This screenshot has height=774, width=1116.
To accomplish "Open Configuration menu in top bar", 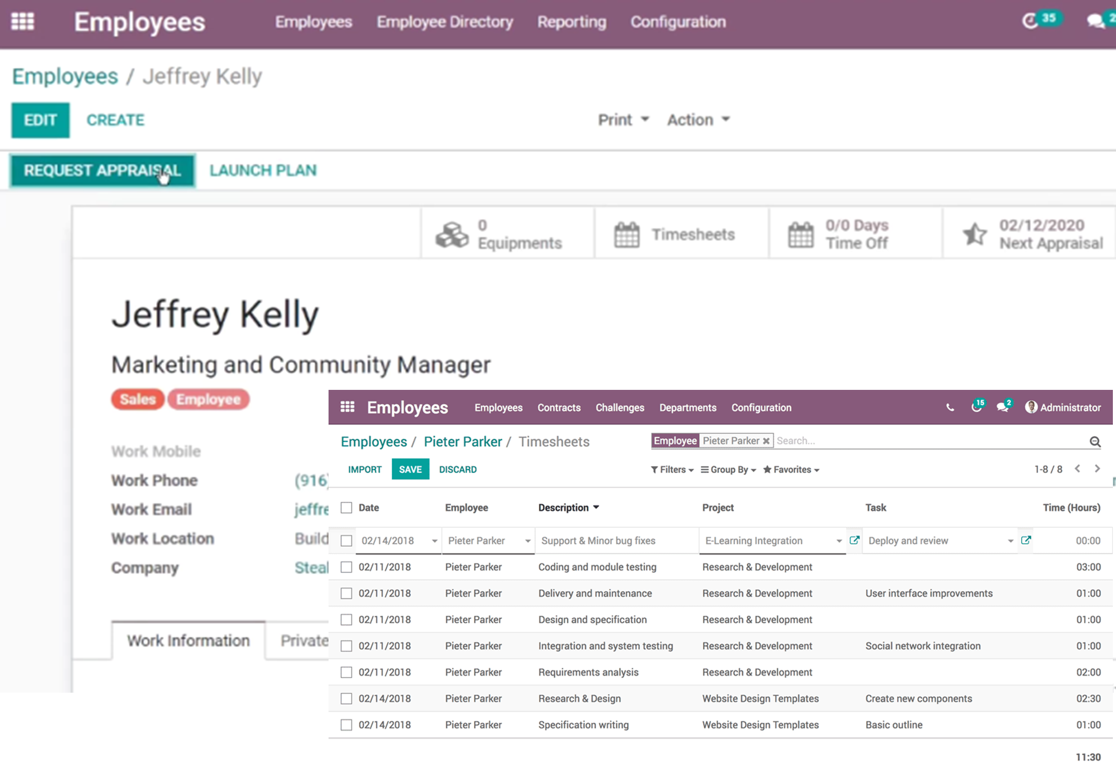I will coord(678,22).
